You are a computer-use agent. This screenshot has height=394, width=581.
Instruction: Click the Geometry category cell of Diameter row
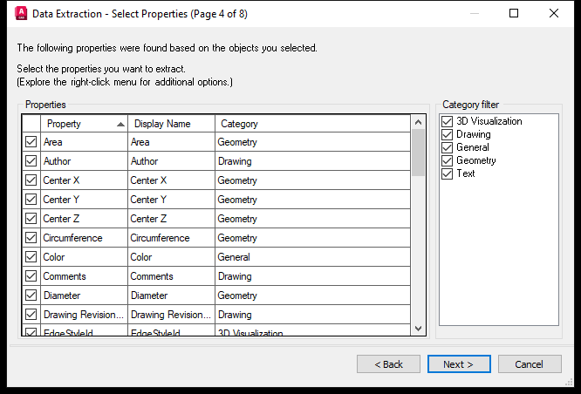click(x=312, y=295)
